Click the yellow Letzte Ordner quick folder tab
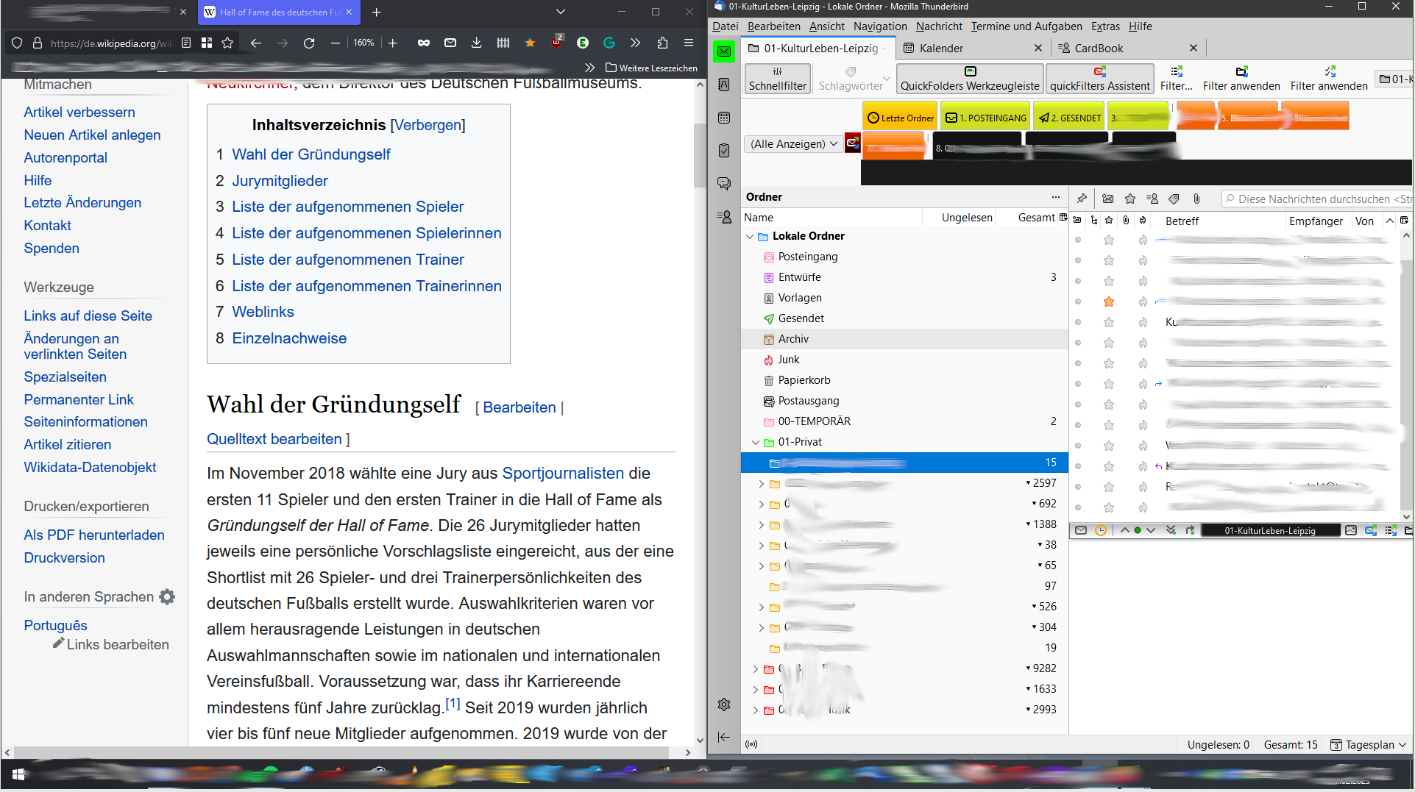The image size is (1415, 792). 900,118
